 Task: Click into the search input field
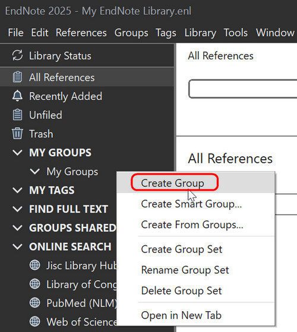click(x=243, y=88)
